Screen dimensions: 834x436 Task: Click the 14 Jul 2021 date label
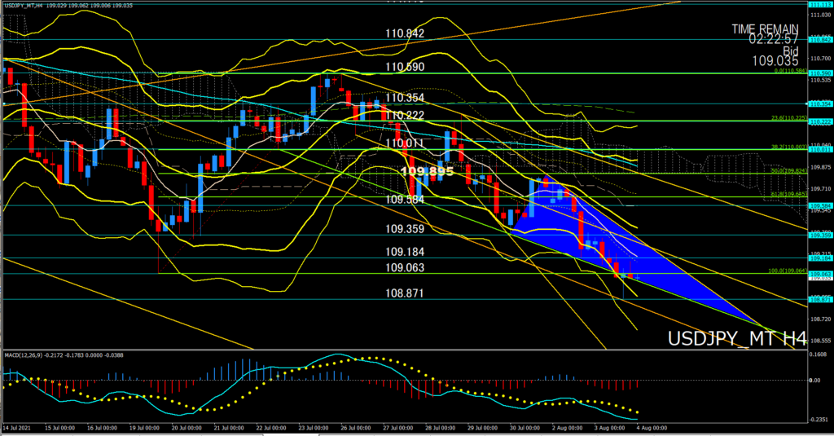pos(17,428)
